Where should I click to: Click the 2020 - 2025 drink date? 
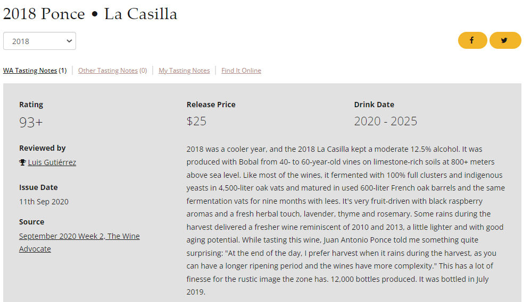pyautogui.click(x=386, y=121)
